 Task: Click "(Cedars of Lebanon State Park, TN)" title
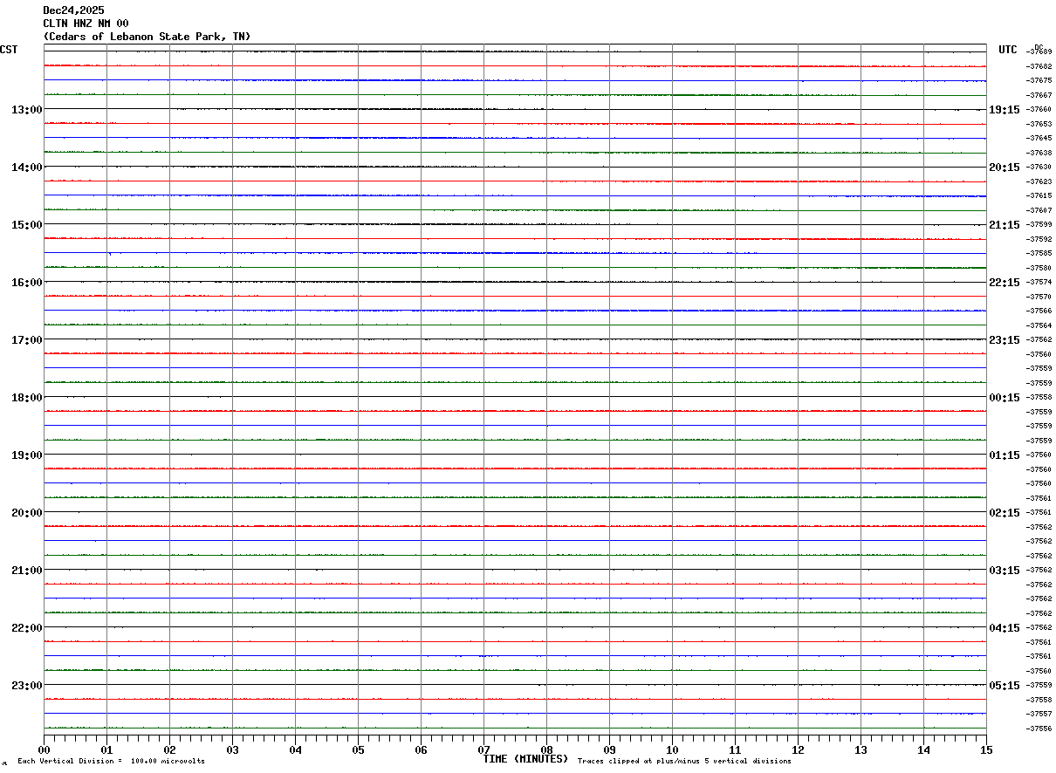[147, 37]
